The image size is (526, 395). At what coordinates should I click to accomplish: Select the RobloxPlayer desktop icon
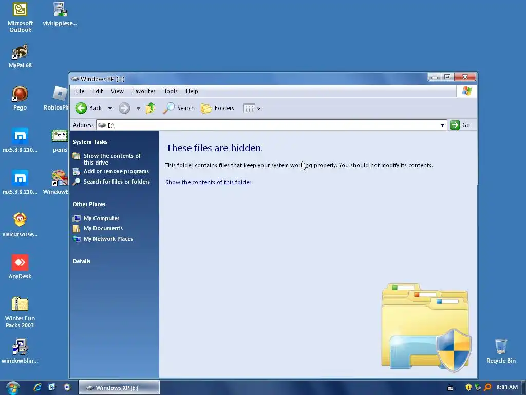click(56, 98)
